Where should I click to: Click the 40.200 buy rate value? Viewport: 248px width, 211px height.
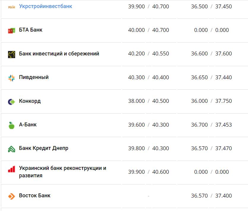(x=136, y=53)
